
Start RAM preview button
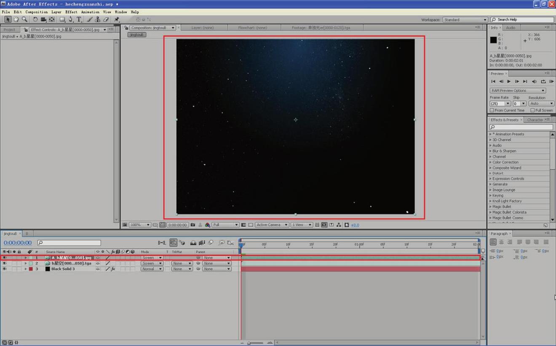coord(551,81)
